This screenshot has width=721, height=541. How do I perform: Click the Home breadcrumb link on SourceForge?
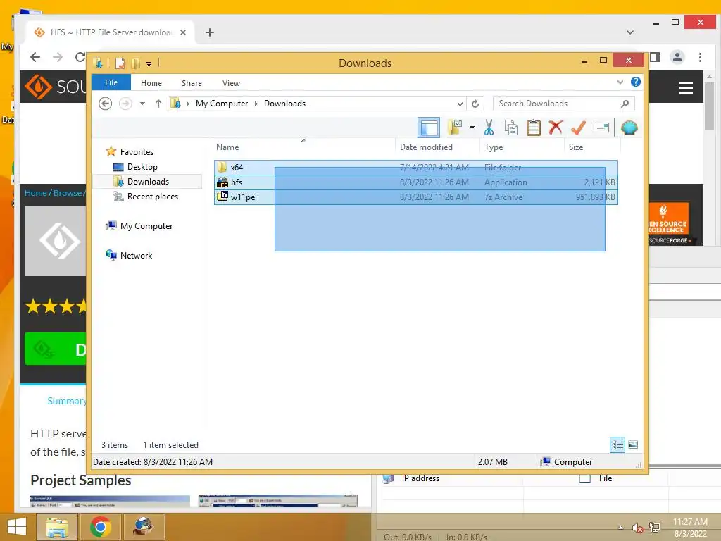click(35, 193)
